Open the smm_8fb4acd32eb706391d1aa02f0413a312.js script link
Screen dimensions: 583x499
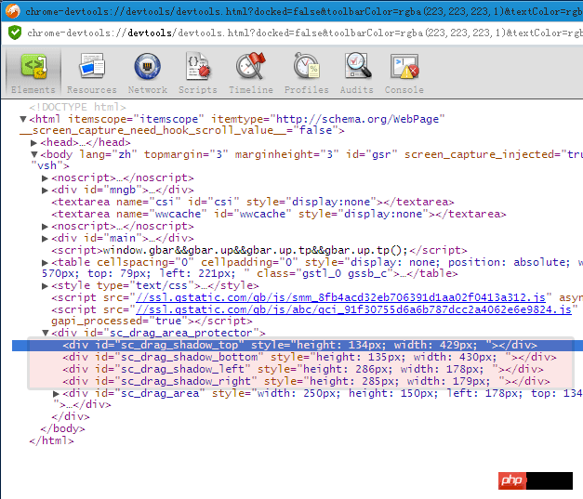coord(340,297)
